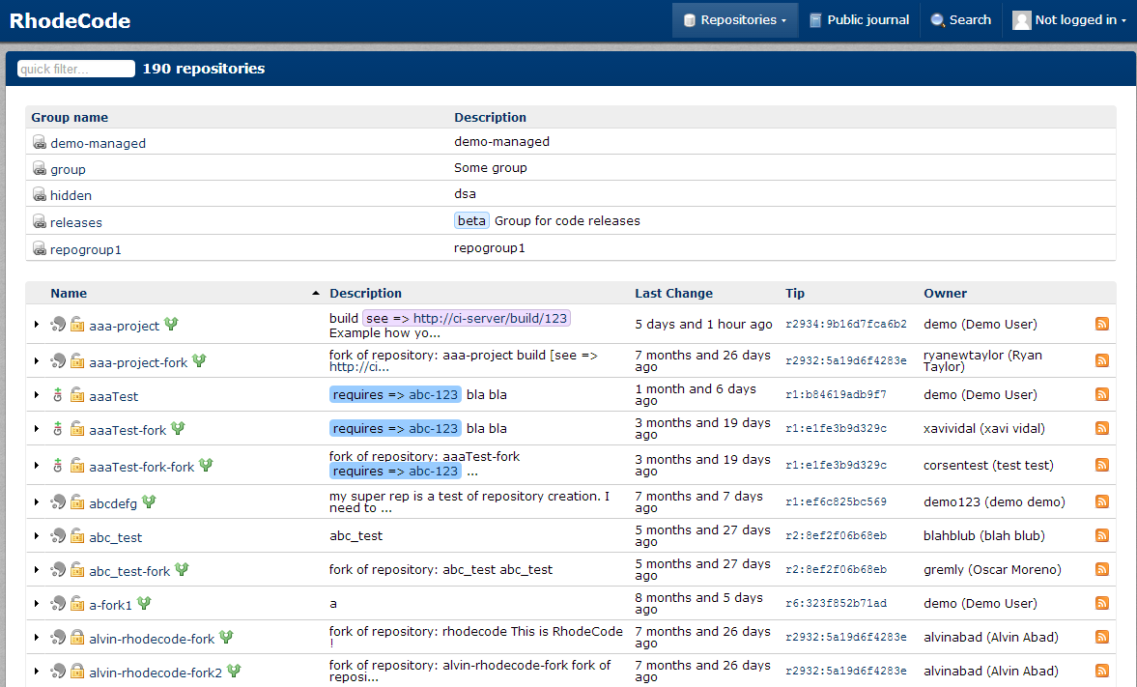Click the mercurial icon beside abcdefg repository
1137x687 pixels.
coord(59,501)
